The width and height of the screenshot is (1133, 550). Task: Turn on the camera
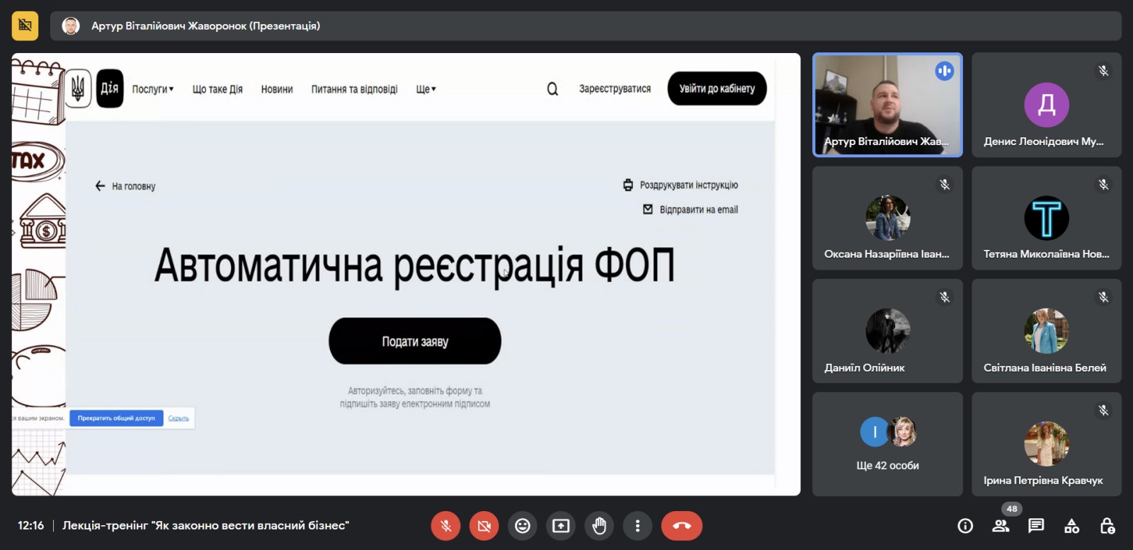tap(484, 526)
